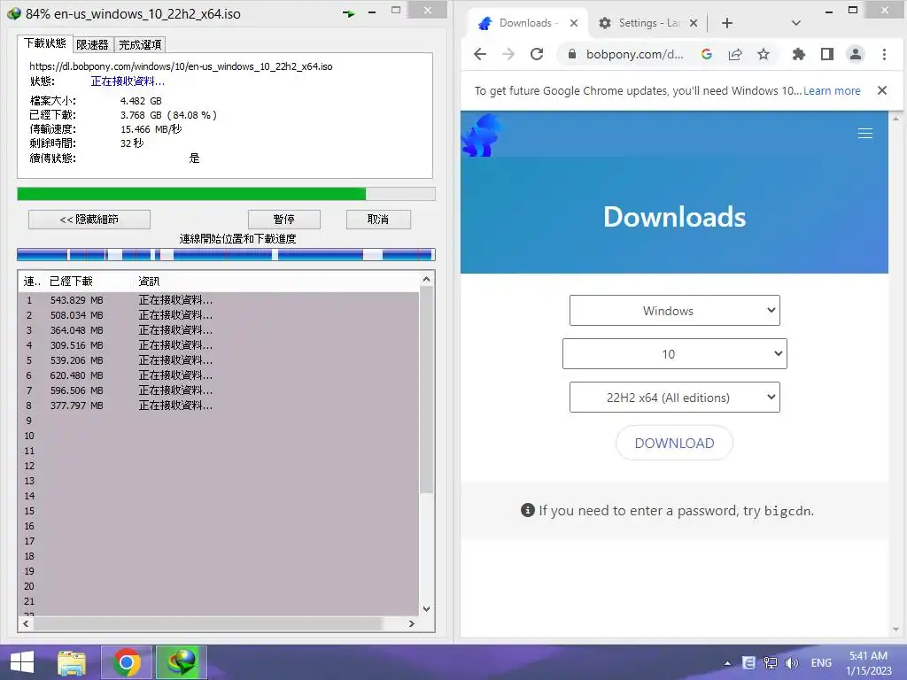Click the IDM globe icon in the title bar
Screen dimensions: 907x680
pos(14,13)
